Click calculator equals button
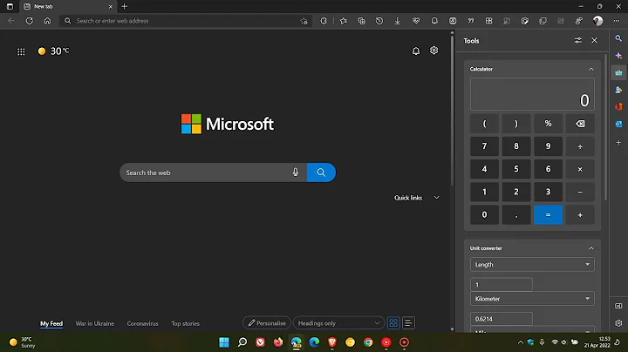 click(548, 215)
